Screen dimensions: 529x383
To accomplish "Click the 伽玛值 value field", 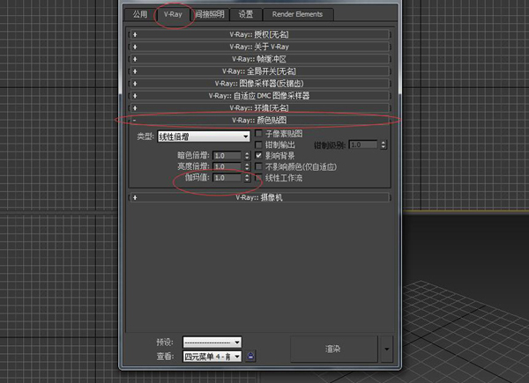I will (227, 178).
